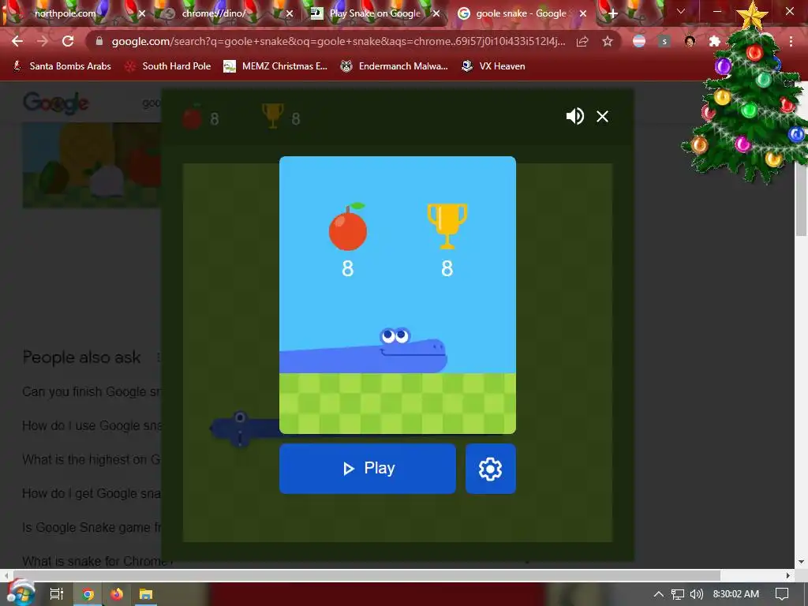Image resolution: width=808 pixels, height=606 pixels.
Task: Close the chrome://dino/ tab
Action: 290,14
